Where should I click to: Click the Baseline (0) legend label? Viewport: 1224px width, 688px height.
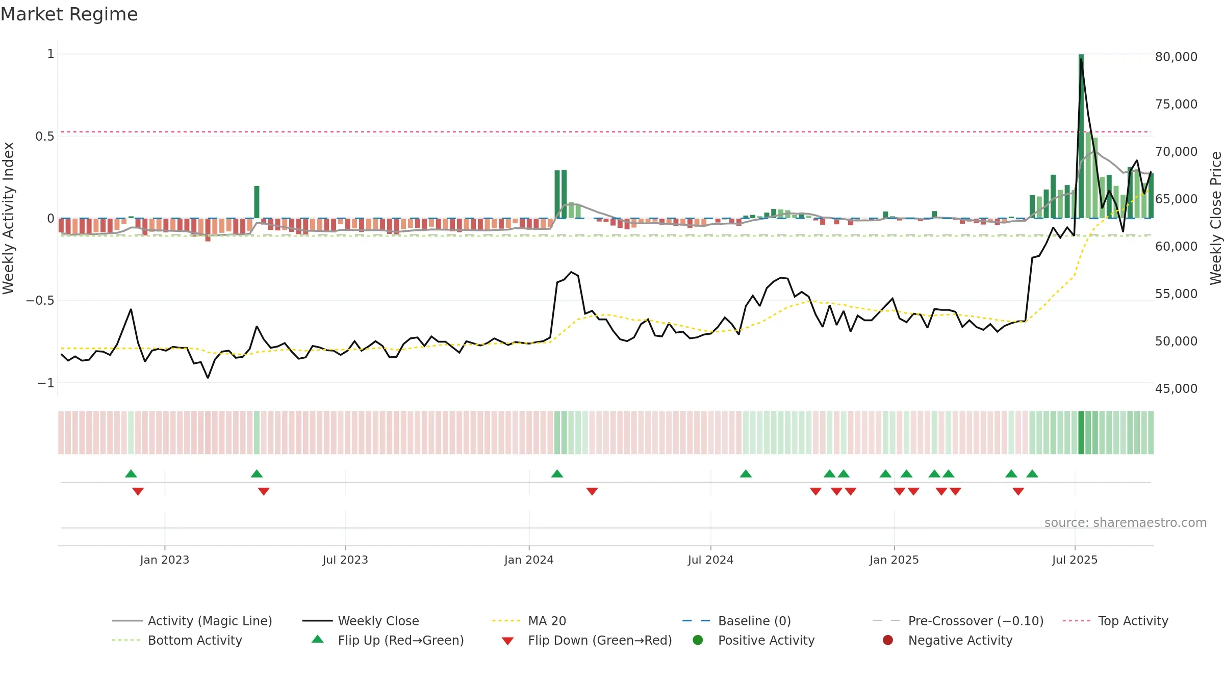tap(754, 621)
